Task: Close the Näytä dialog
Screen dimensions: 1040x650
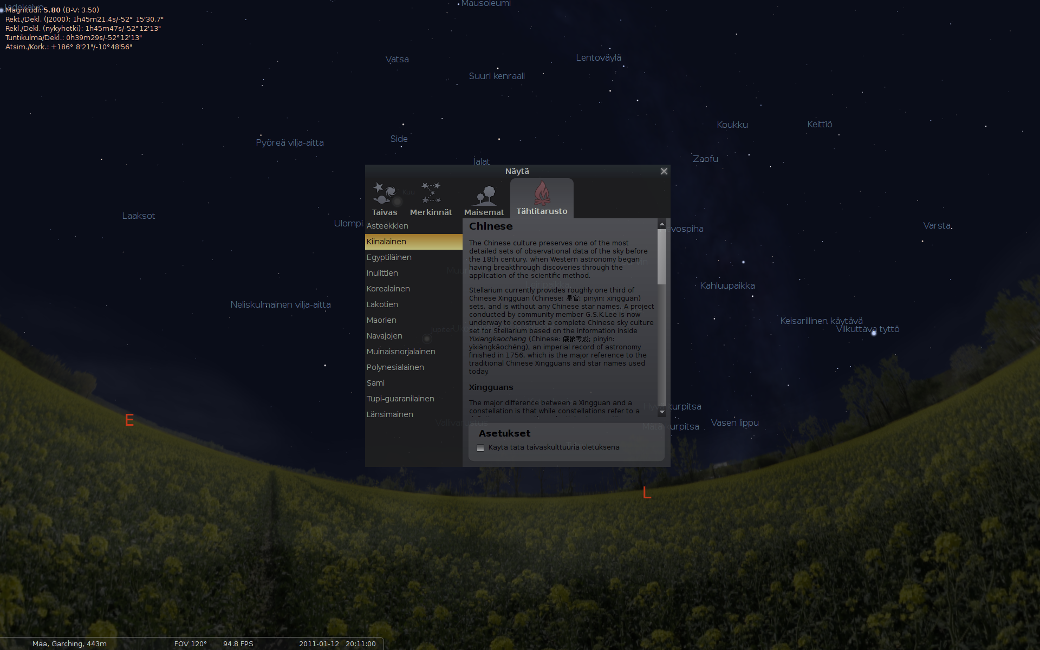Action: pyautogui.click(x=664, y=171)
